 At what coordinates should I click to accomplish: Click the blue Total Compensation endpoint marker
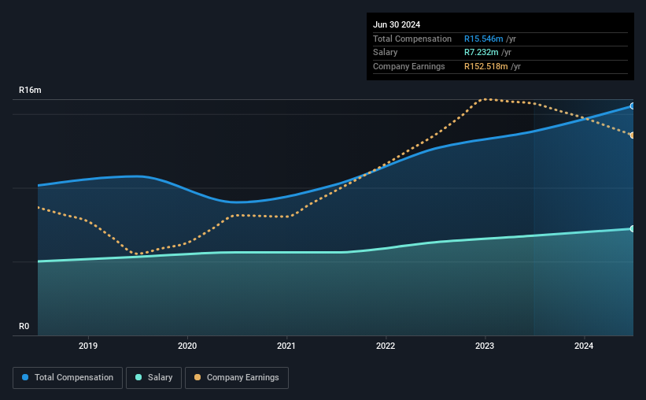632,106
